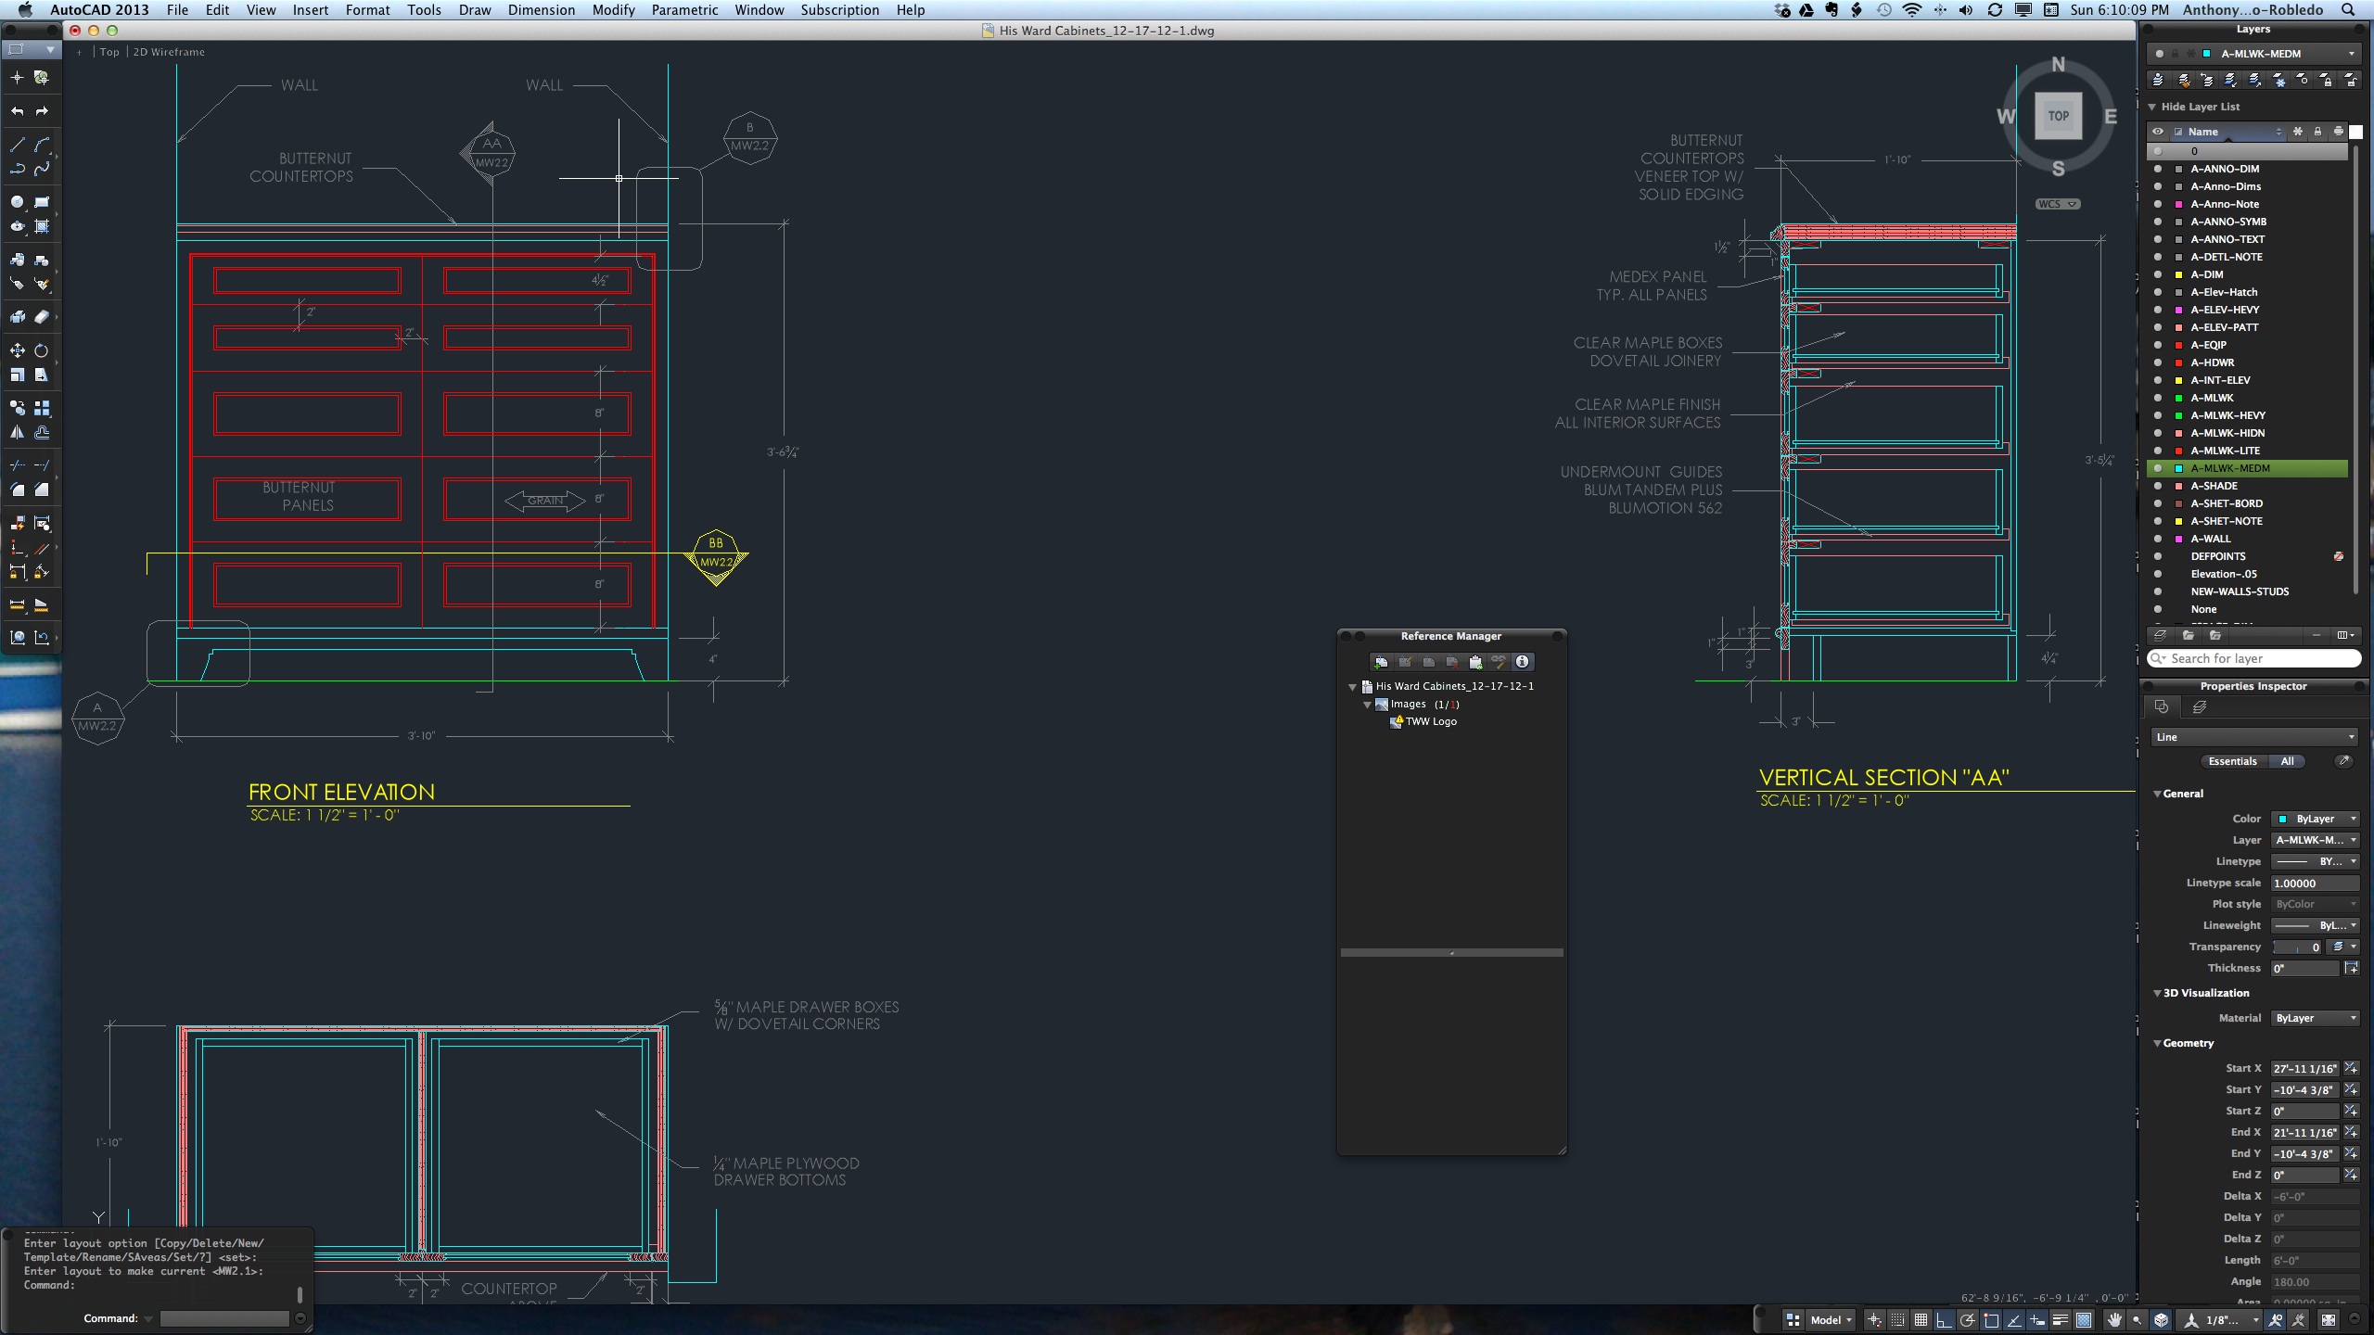Select the Rotate tool in the toolbar
Viewport: 2374px width, 1335px height.
click(42, 350)
